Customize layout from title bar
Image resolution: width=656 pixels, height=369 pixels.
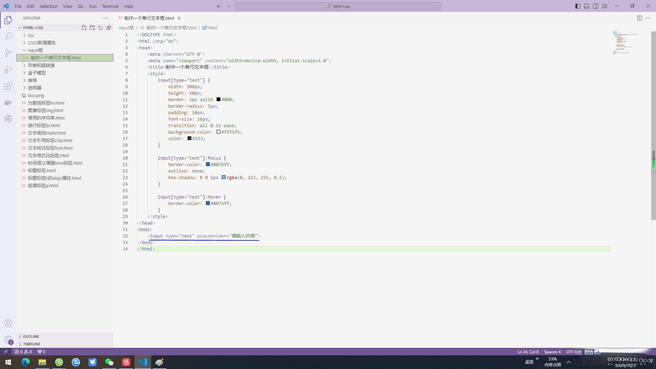point(605,6)
